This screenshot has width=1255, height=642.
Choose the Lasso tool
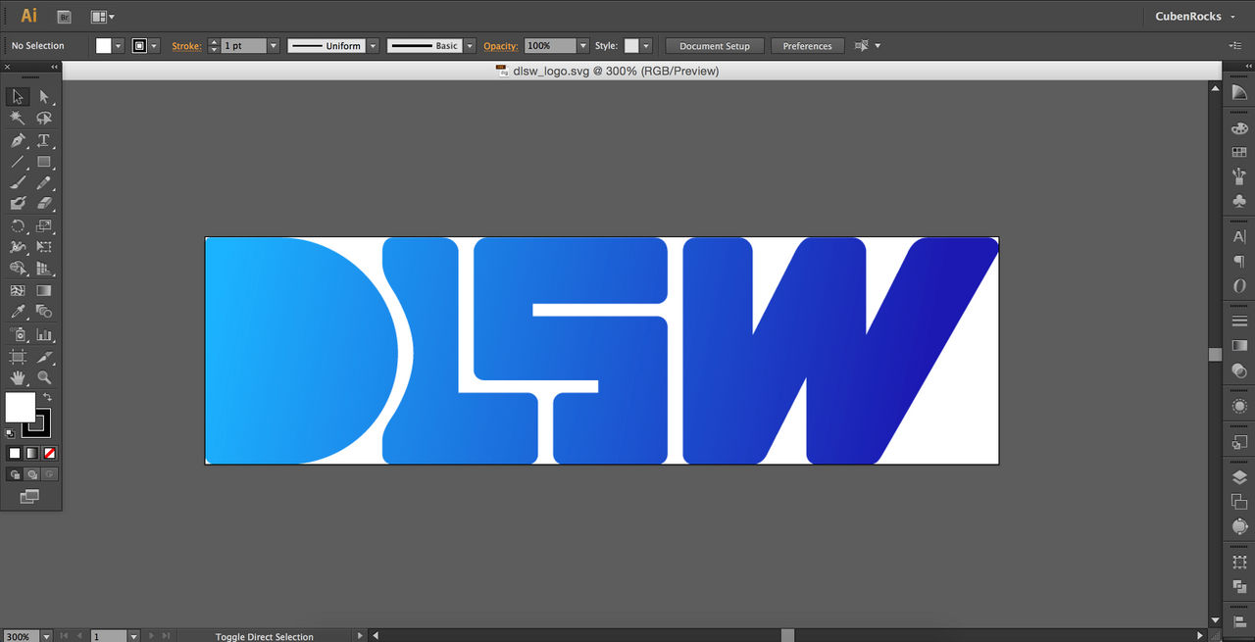[x=44, y=118]
